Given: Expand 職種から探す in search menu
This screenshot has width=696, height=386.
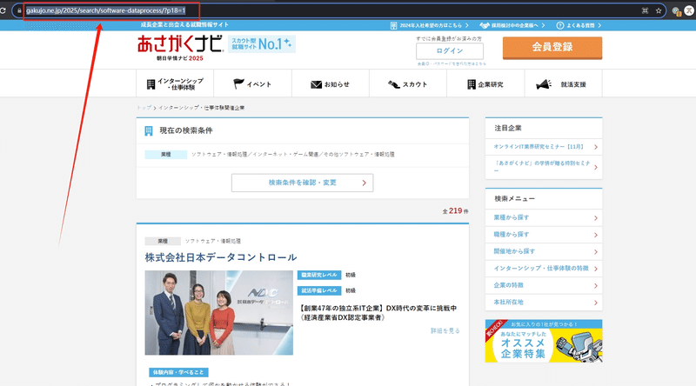Looking at the screenshot, I should (544, 235).
